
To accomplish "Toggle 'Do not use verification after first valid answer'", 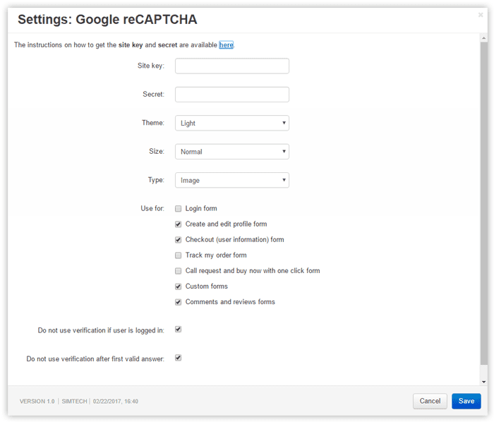I will tap(179, 358).
